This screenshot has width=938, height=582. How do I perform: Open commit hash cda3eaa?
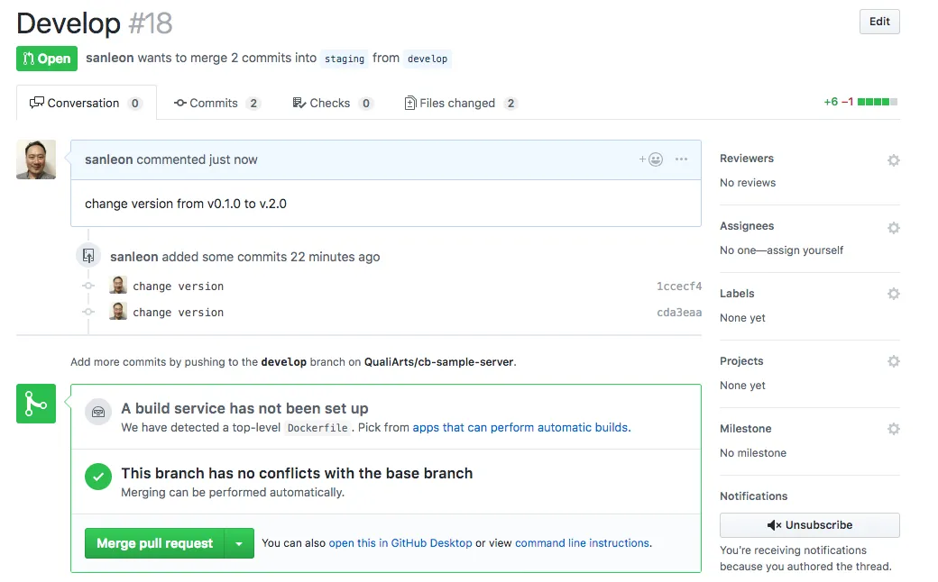[678, 313]
